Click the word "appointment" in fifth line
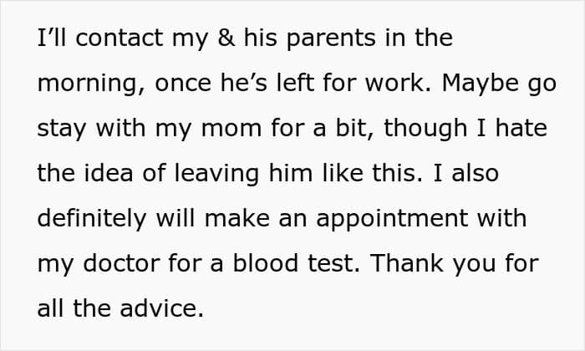Image resolution: width=585 pixels, height=351 pixels. (392, 219)
